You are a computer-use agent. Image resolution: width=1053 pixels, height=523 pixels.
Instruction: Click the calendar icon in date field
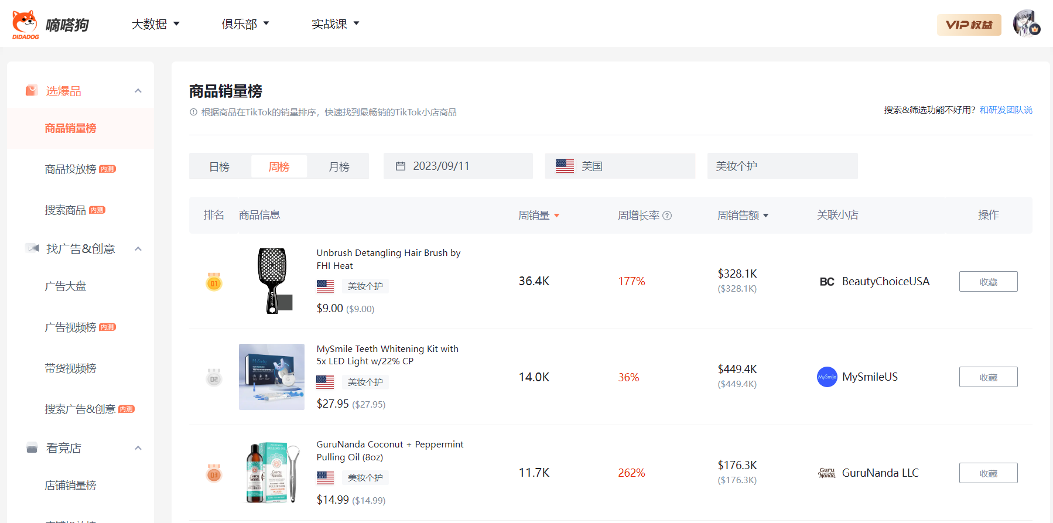point(401,166)
